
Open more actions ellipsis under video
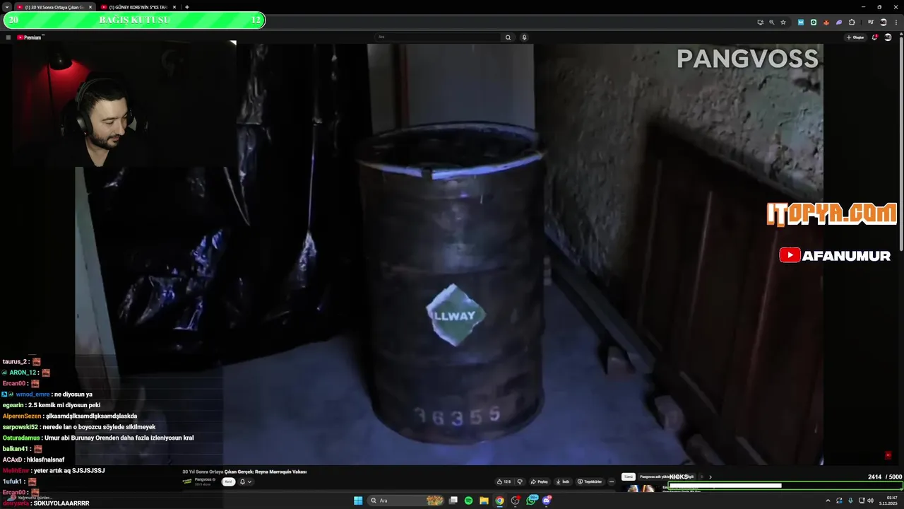[x=612, y=481]
